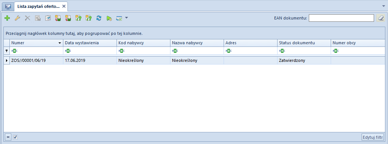388x144 pixels.
Task: Expand the row indicator arrow for ZOS//00001/06/19
Action: [6, 60]
